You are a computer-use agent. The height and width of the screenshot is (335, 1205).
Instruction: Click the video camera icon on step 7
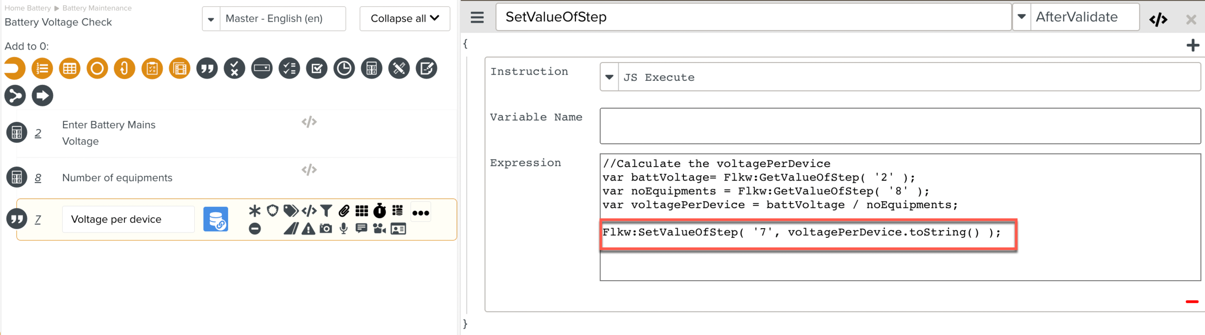click(380, 229)
